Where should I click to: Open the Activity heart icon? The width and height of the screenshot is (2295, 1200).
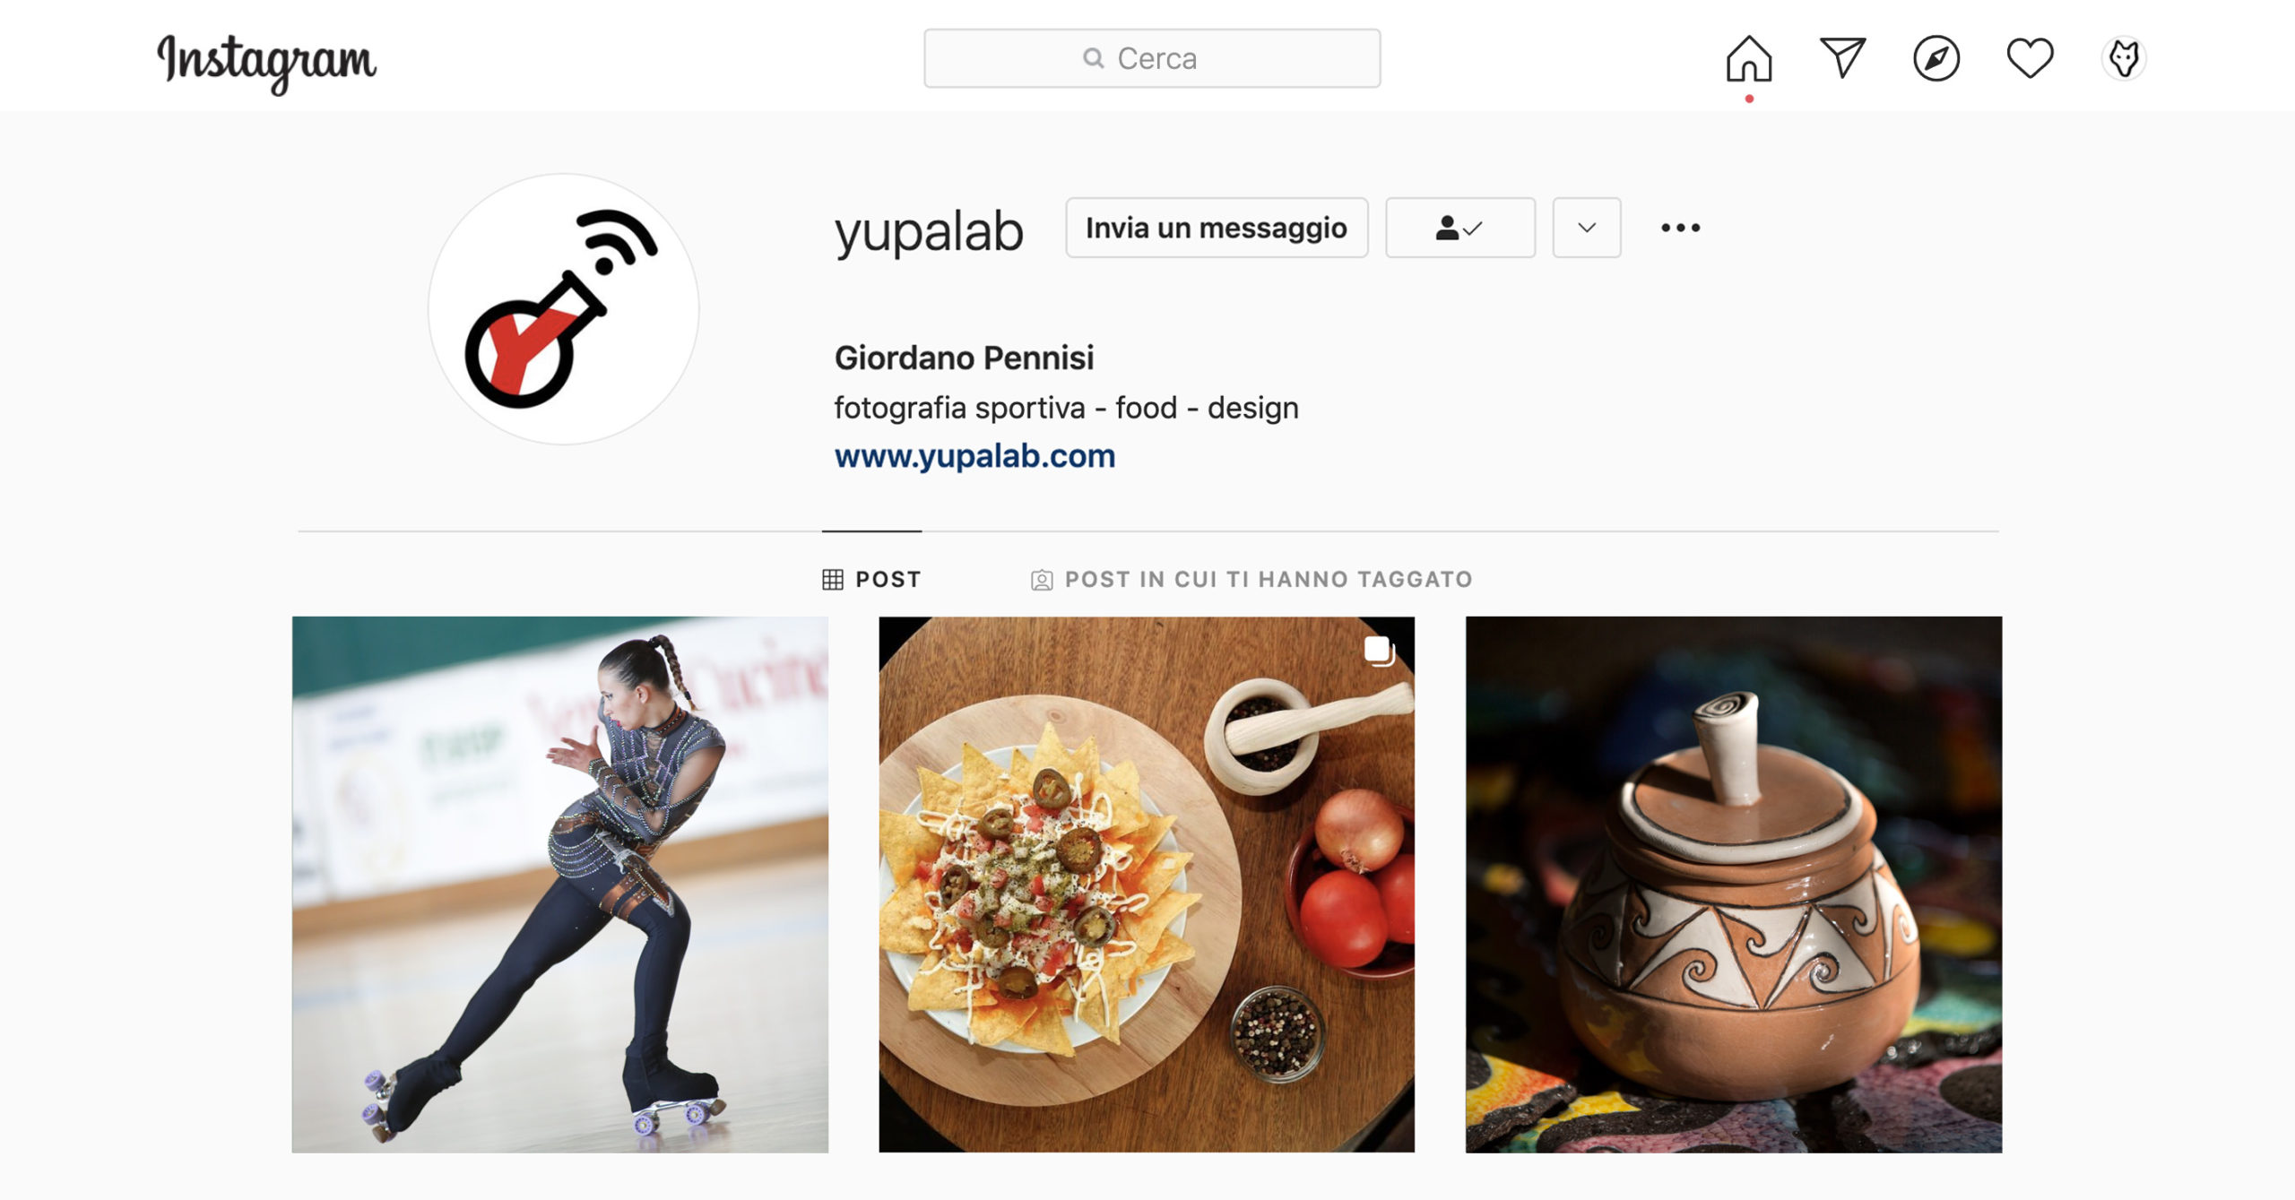(x=2030, y=59)
